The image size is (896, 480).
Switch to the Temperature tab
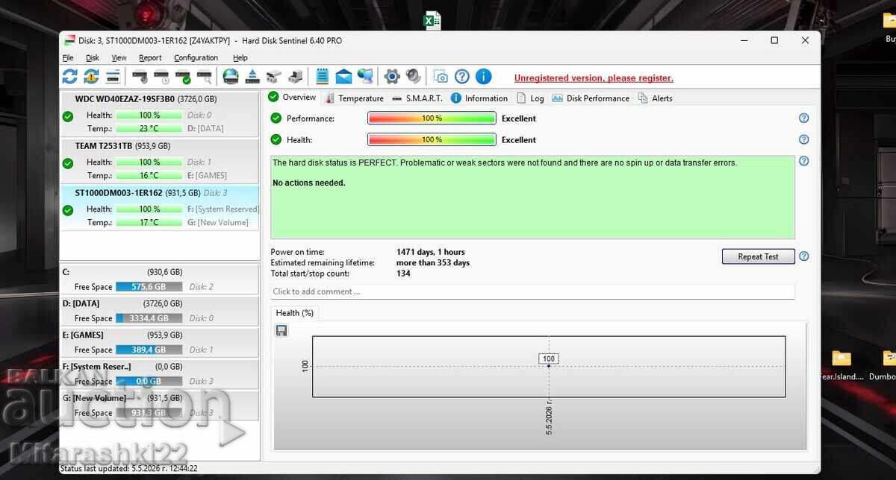pyautogui.click(x=355, y=98)
